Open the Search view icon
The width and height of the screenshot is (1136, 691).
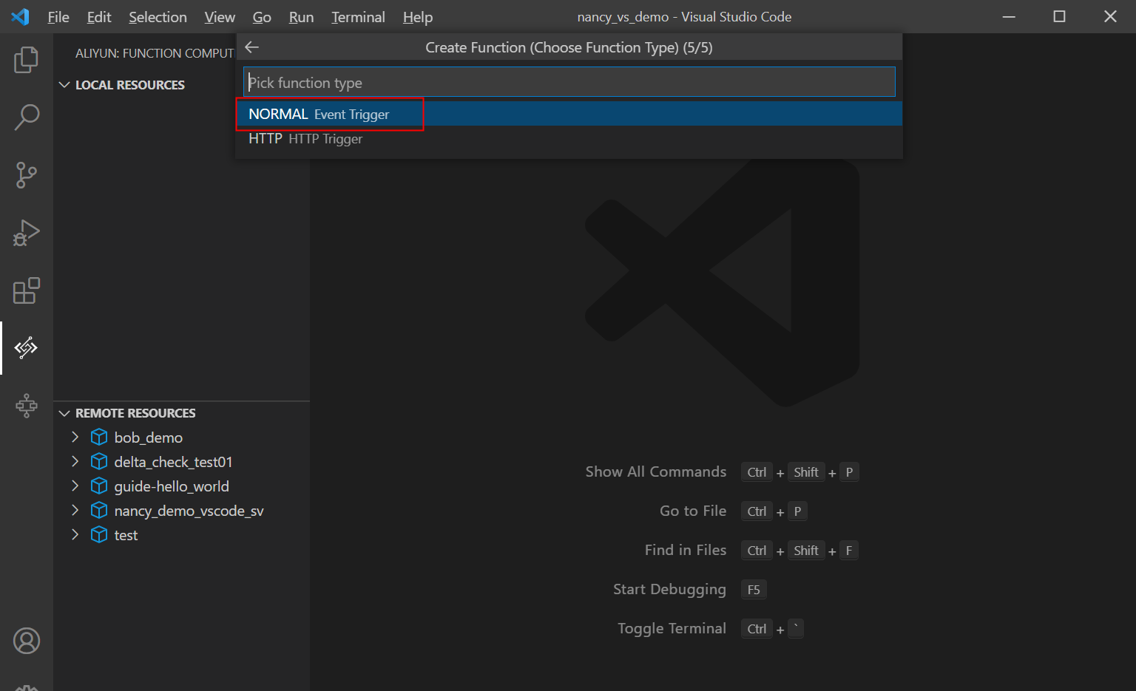coord(27,117)
